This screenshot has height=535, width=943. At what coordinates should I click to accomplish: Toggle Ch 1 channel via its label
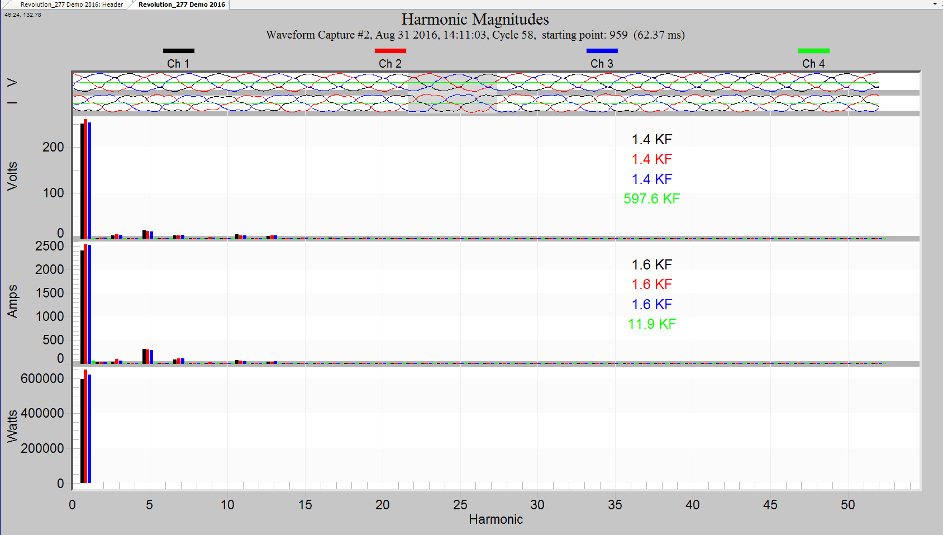pos(178,63)
